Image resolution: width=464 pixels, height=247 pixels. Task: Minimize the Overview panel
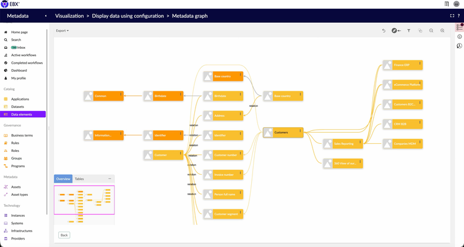110,178
